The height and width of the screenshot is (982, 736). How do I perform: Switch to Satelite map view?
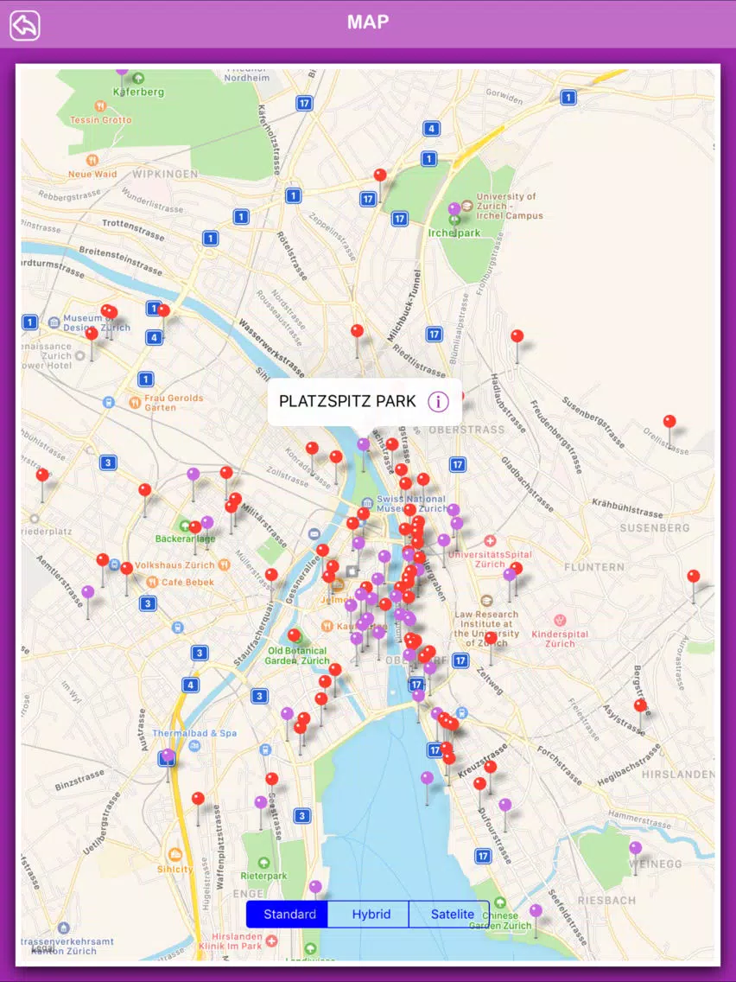click(449, 915)
